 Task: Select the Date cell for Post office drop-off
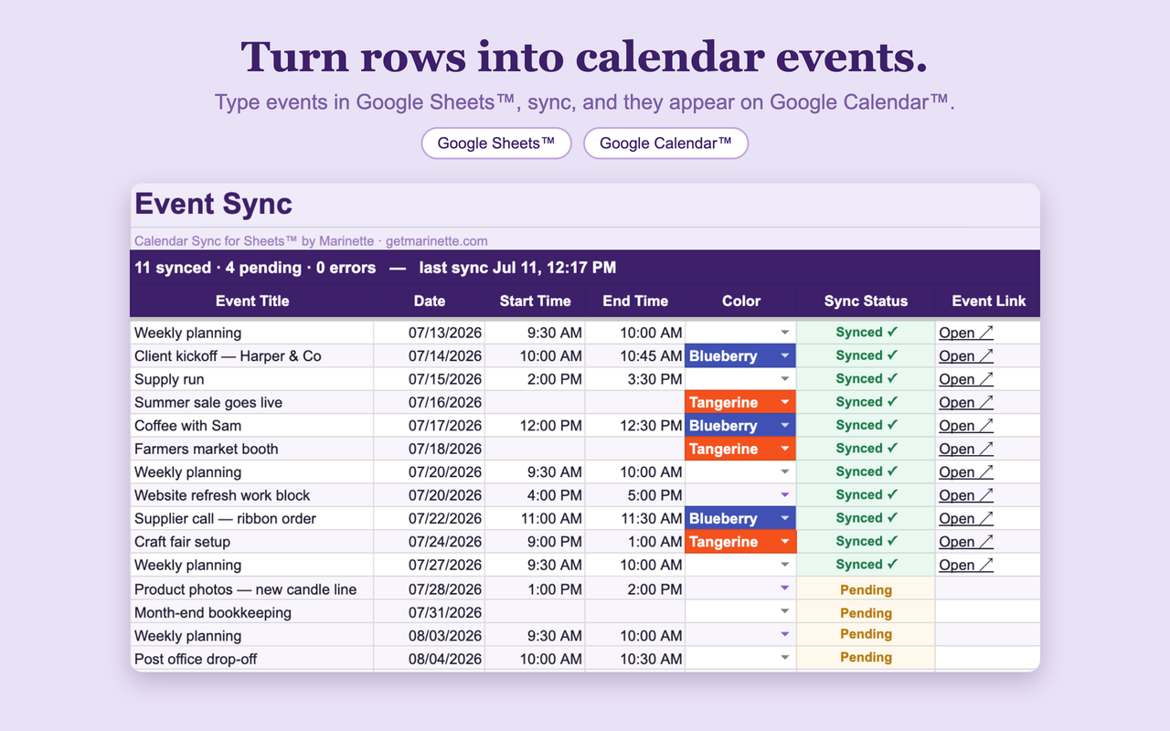tap(430, 659)
